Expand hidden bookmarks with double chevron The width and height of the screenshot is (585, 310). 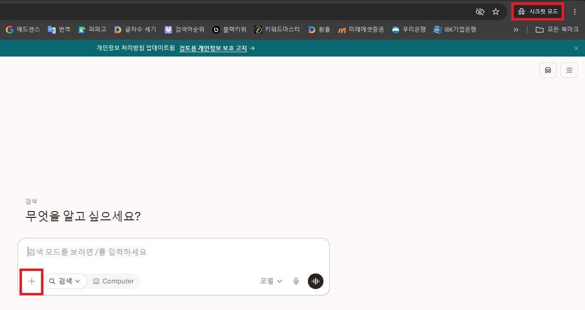(x=516, y=29)
